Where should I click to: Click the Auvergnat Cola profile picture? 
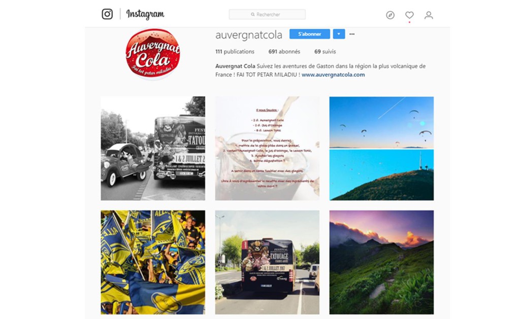153,54
